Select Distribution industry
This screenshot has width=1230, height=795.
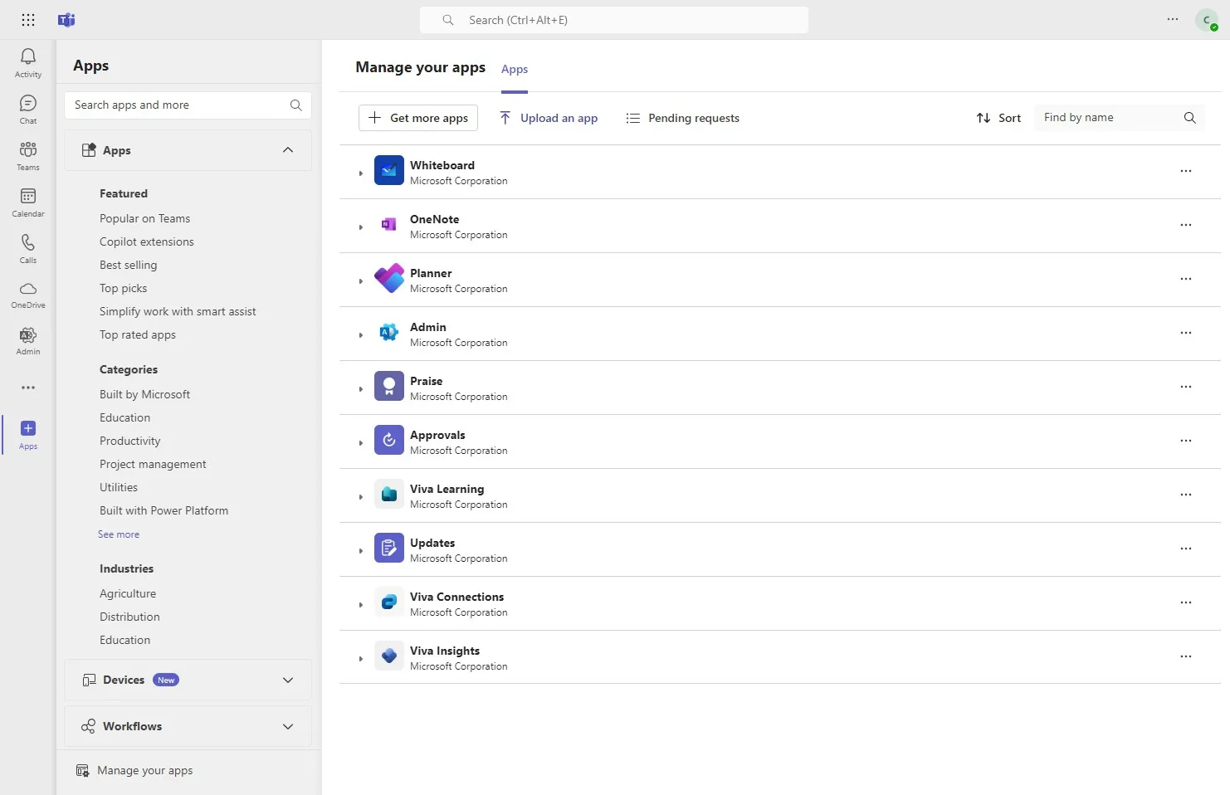(129, 617)
